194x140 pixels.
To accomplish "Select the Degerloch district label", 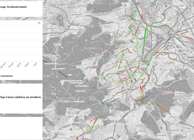I will [x=133, y=110].
